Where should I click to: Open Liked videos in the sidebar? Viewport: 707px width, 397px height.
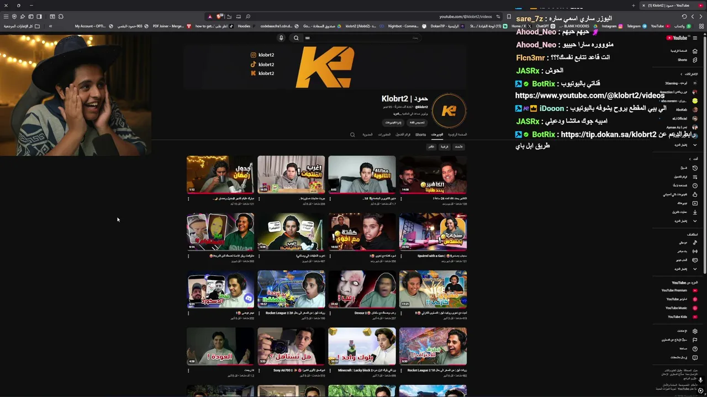[682, 194]
